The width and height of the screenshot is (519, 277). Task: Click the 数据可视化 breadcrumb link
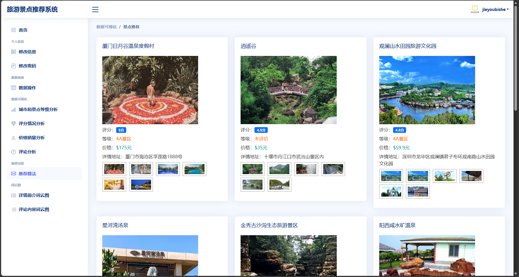tap(107, 27)
